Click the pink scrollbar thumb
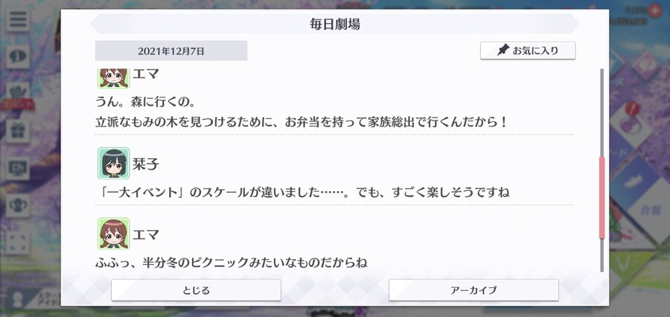The height and width of the screenshot is (317, 670). pos(602,197)
